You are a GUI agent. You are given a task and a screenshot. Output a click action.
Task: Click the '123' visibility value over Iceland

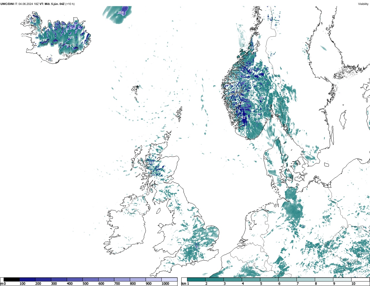point(71,37)
